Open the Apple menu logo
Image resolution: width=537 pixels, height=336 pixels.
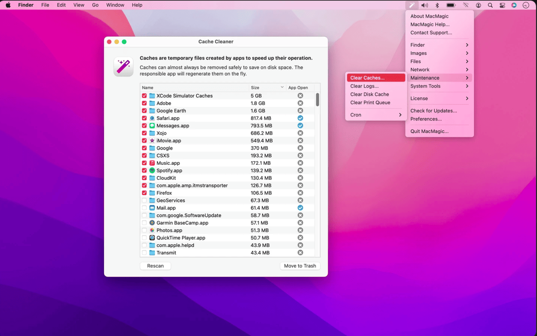8,5
